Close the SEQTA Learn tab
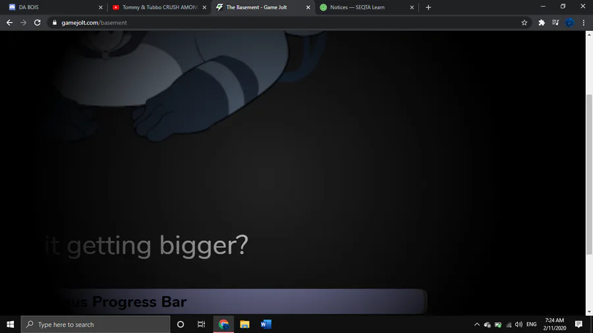The height and width of the screenshot is (333, 593). tap(412, 7)
